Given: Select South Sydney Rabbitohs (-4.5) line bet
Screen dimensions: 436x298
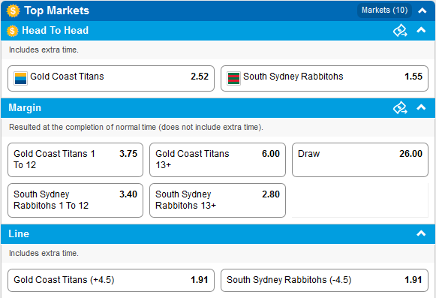Looking at the screenshot, I should click(324, 280).
